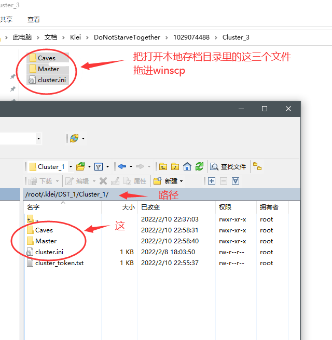This screenshot has height=340, width=332.
Task: Open the synchronize dropdown arrow
Action: [x=84, y=138]
